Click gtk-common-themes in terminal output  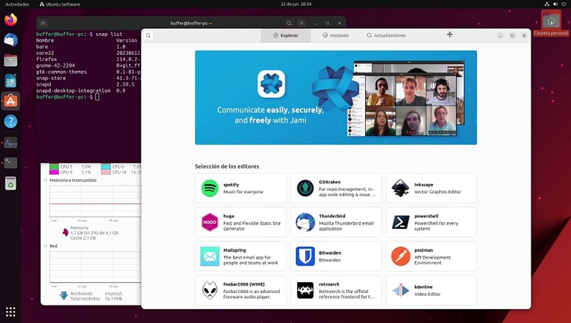click(x=61, y=72)
